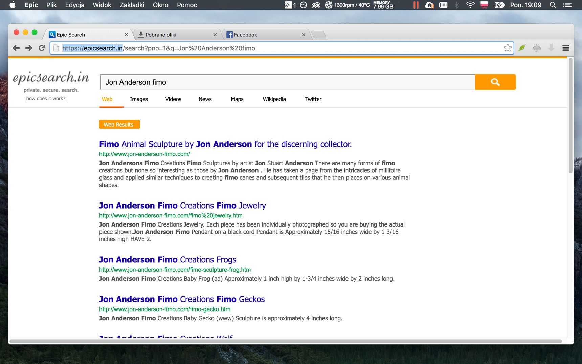Click the orange Web Results label
This screenshot has width=582, height=364.
pyautogui.click(x=119, y=124)
